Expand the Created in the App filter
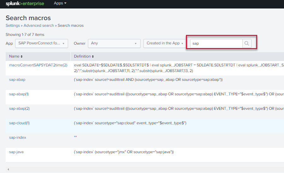The image size is (284, 173). [x=165, y=43]
